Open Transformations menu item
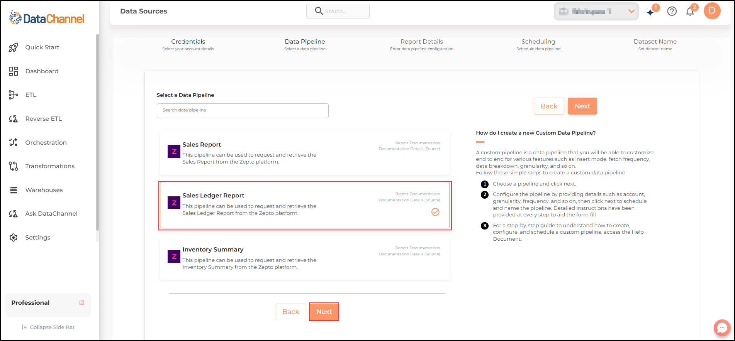 (50, 166)
